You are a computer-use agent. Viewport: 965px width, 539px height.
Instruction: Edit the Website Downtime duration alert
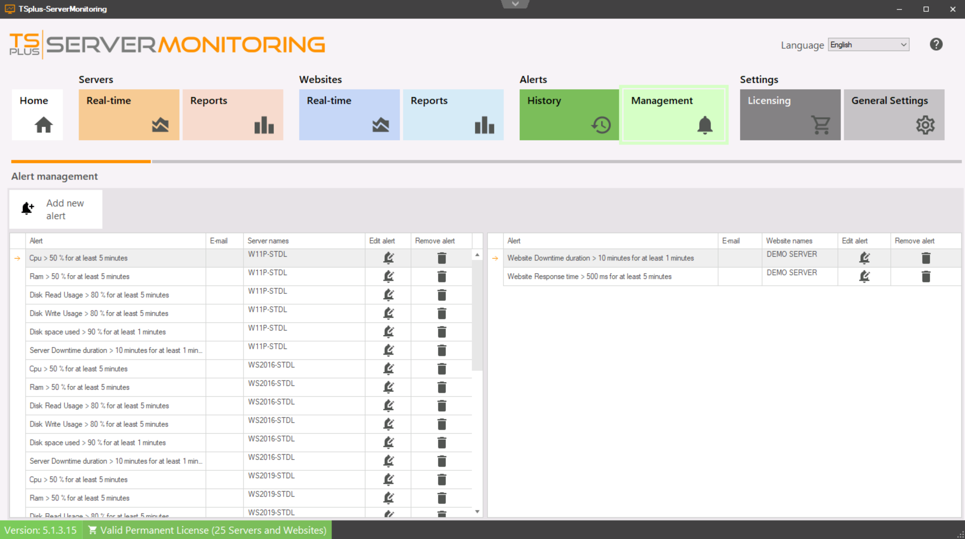(x=864, y=258)
